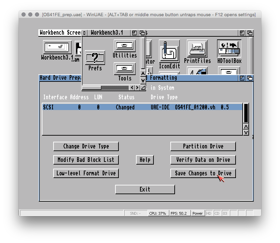This screenshot has width=280, height=243.
Task: Click the drive list down arrow
Action: 246,132
